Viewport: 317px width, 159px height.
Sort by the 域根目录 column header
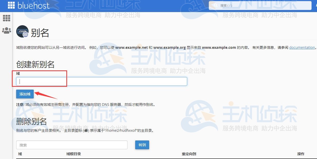[74, 154]
